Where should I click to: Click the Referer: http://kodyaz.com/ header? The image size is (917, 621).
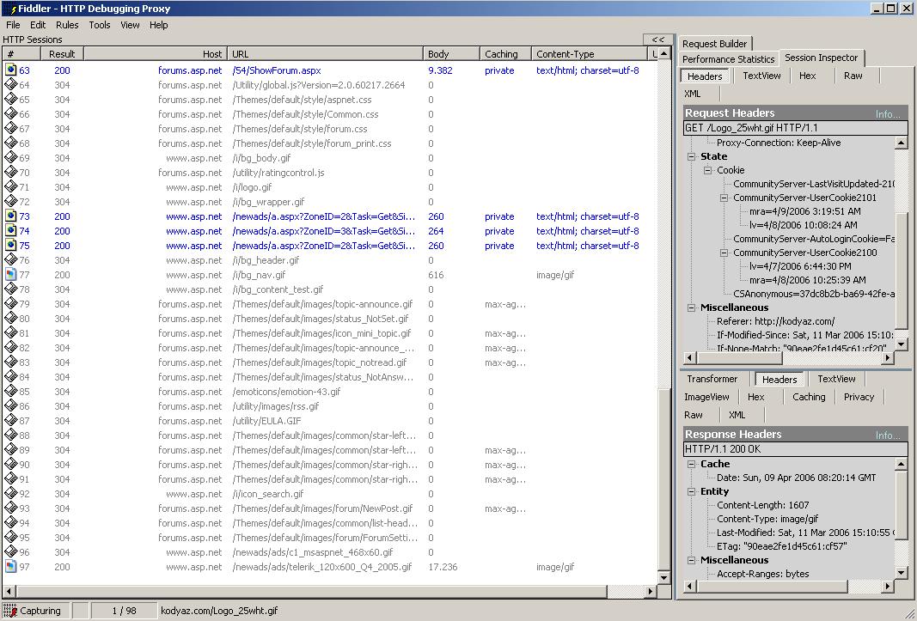coord(775,321)
